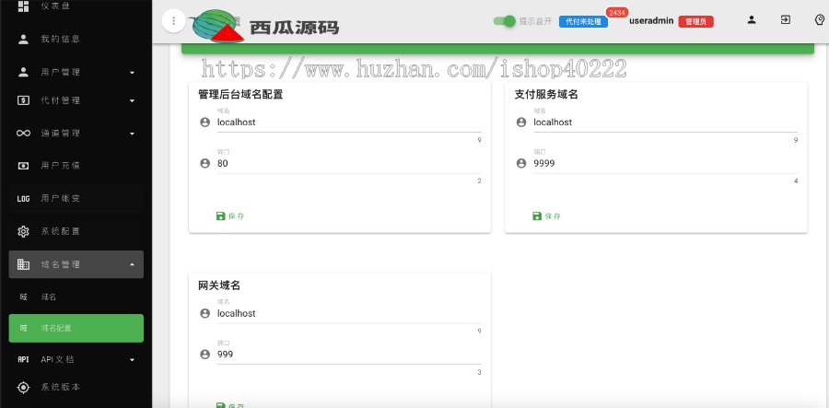The height and width of the screenshot is (408, 829).
Task: Click the logout arrow icon in header
Action: click(x=786, y=19)
